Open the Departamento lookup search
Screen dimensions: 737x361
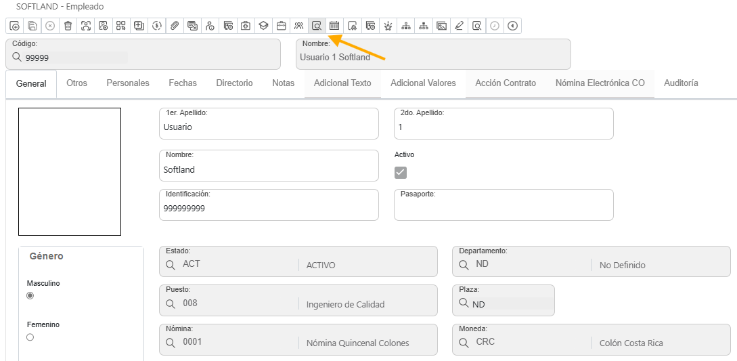coord(464,265)
